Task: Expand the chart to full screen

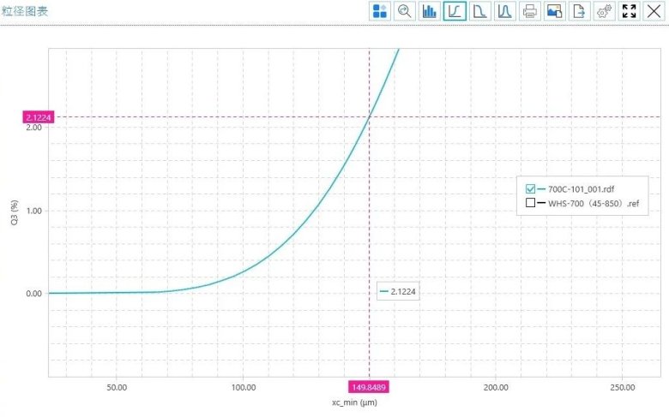Action: (x=630, y=11)
